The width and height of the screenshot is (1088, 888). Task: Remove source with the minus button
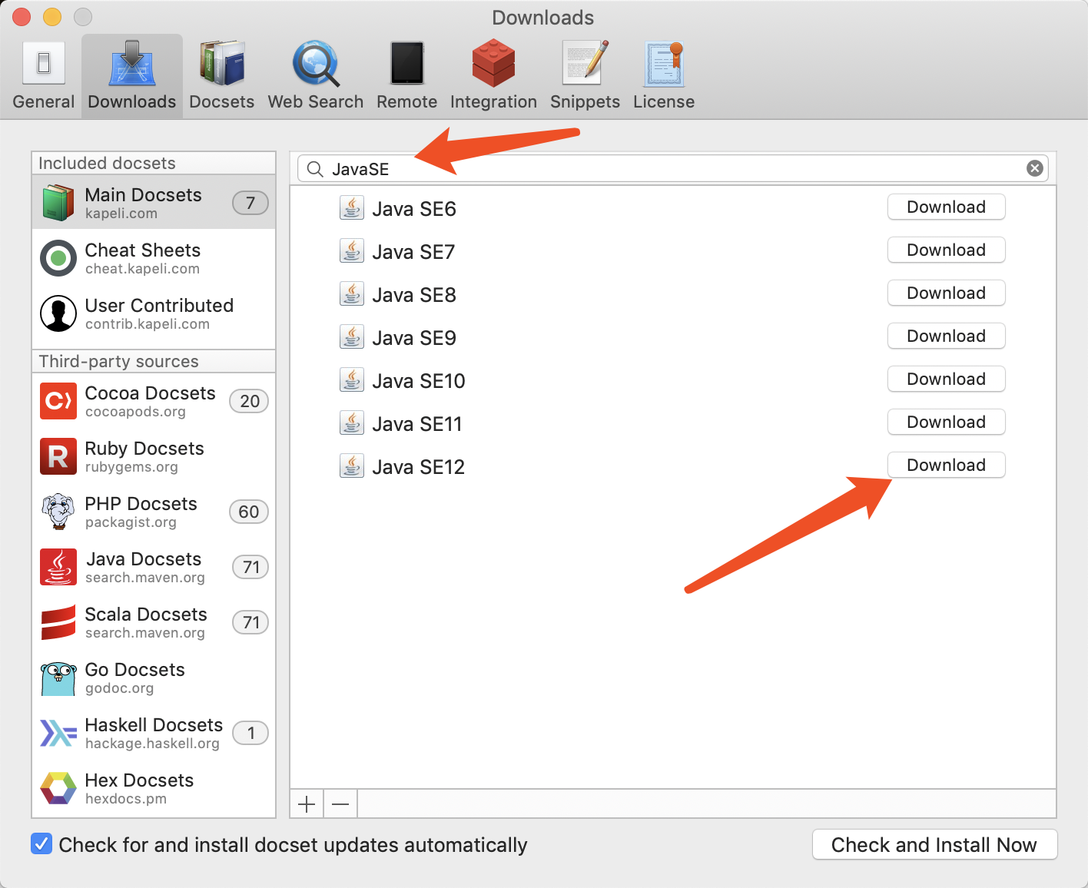point(340,804)
